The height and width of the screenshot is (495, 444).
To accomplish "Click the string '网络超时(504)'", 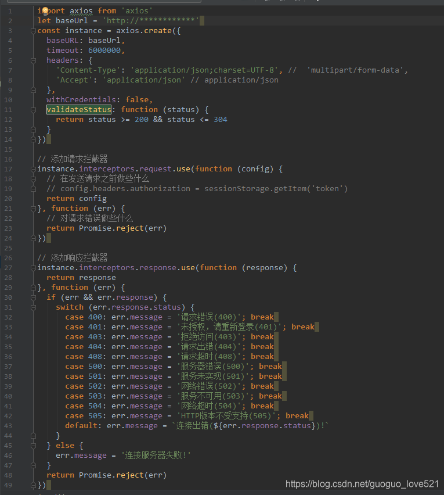I will (209, 406).
